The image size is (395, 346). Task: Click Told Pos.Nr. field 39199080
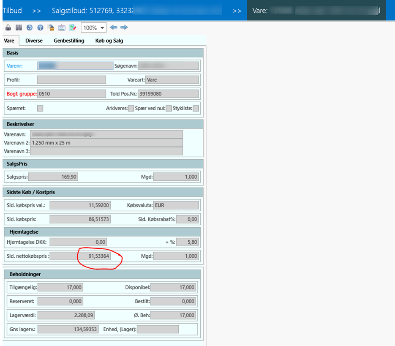click(168, 94)
